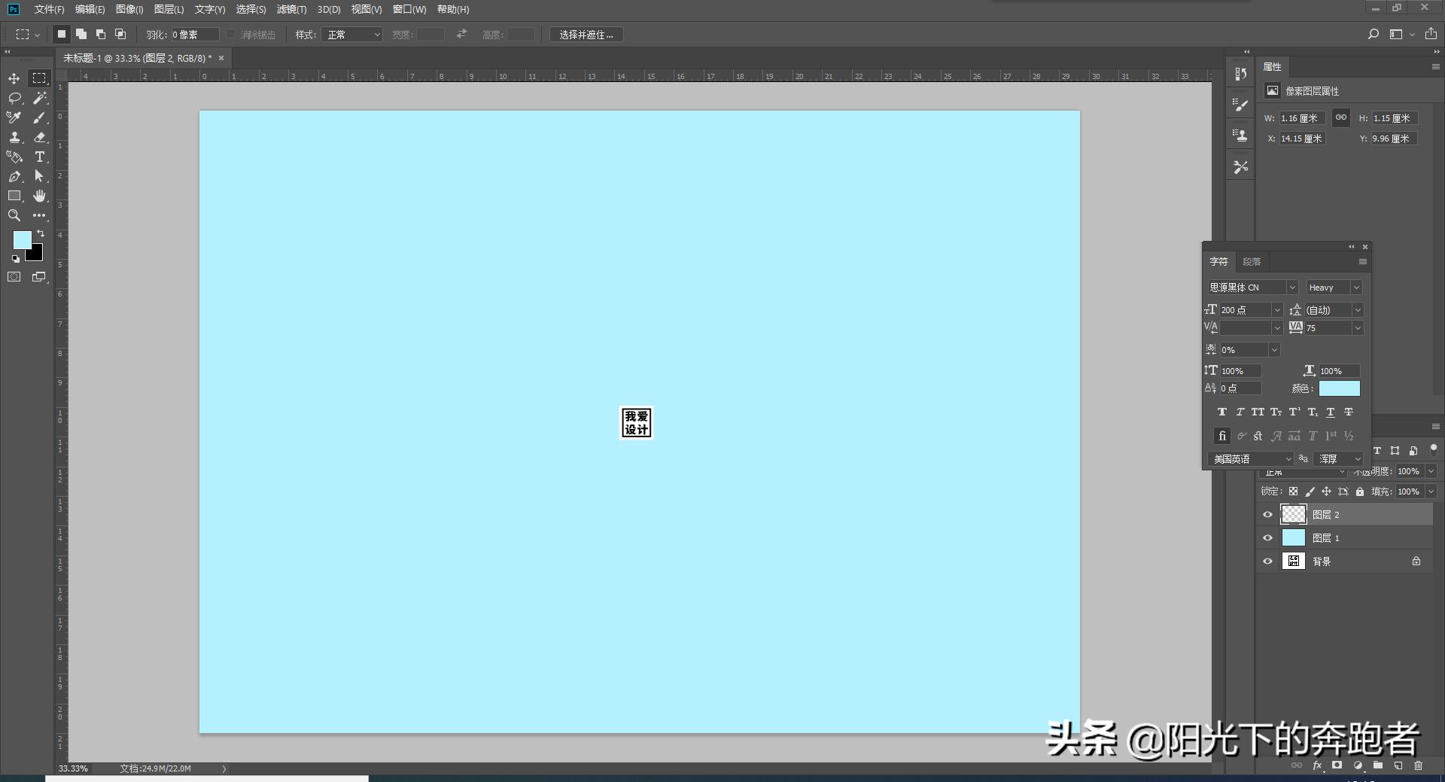
Task: Toggle standard ligatures fi button
Action: tap(1222, 436)
